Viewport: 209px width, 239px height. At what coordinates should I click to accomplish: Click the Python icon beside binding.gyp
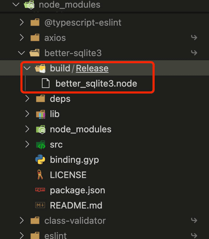tap(40, 160)
